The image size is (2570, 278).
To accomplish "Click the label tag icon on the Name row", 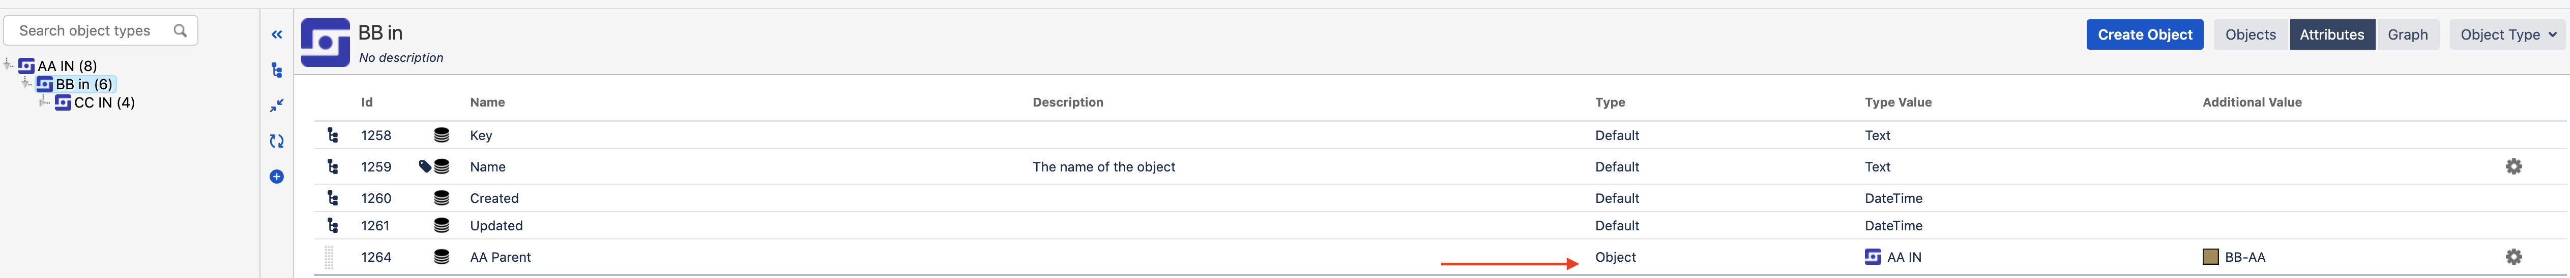I will [424, 166].
